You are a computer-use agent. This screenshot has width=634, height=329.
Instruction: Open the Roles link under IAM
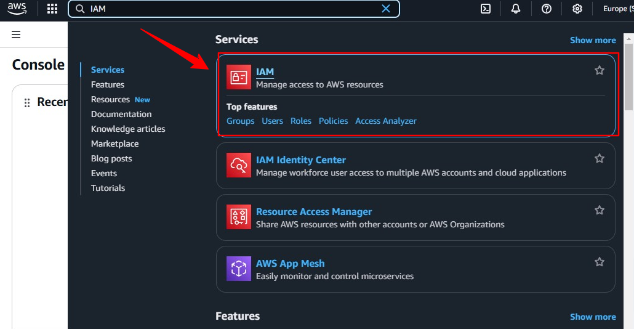click(301, 121)
